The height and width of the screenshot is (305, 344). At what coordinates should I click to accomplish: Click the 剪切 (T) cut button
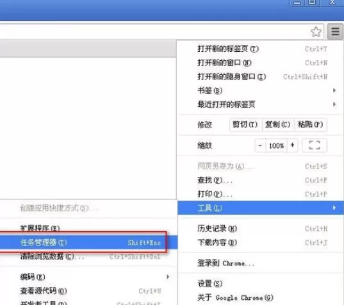point(245,125)
